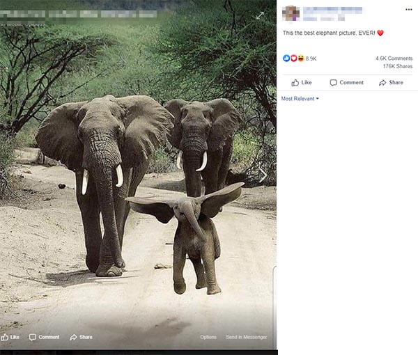Viewport: 418px width, 355px height.
Task: Choose Send in Messenger under photo
Action: point(247,337)
